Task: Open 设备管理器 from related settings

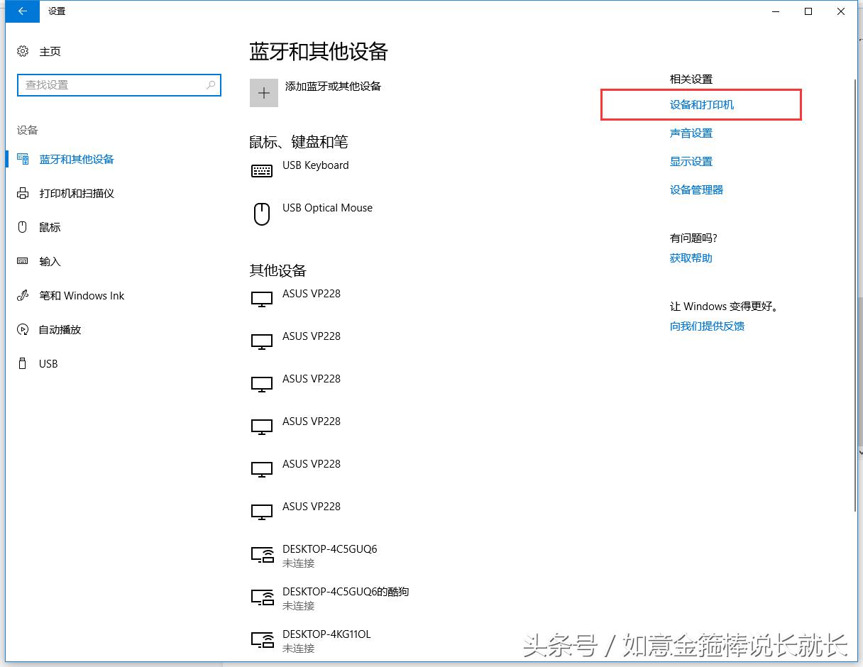Action: click(x=696, y=189)
